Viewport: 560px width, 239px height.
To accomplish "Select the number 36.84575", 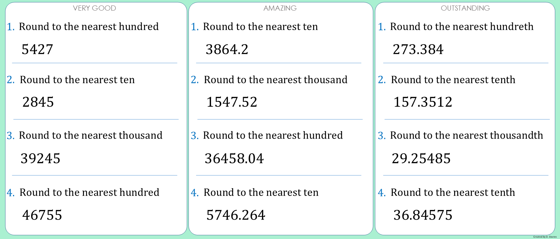I will 423,215.
